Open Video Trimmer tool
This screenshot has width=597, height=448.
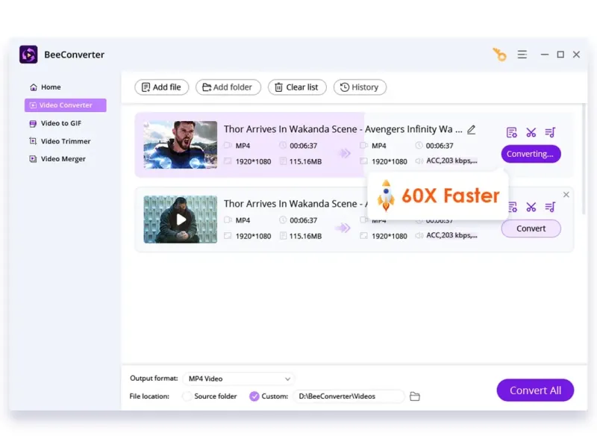coord(60,141)
